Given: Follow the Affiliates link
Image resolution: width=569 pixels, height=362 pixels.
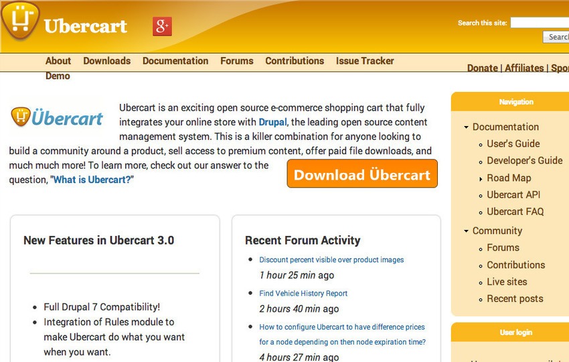Looking at the screenshot, I should [524, 68].
